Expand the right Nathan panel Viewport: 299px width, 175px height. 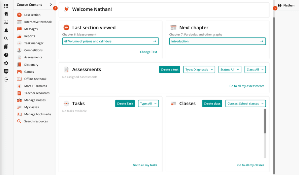pyautogui.click(x=275, y=8)
